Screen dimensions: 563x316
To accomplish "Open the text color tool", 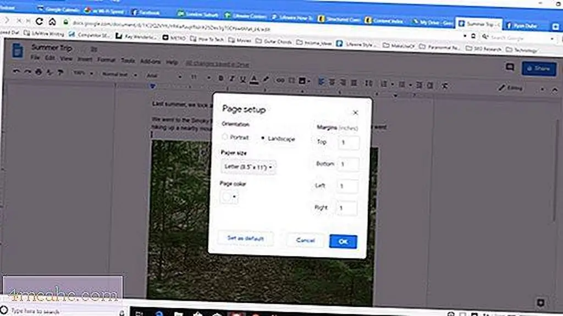I will coord(254,80).
